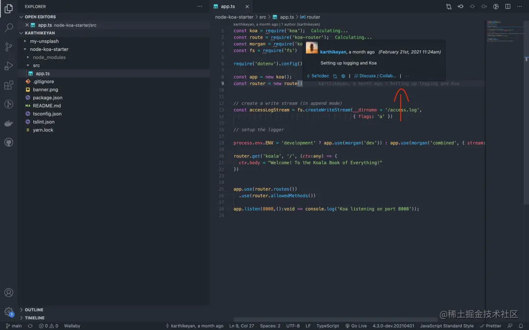Image resolution: width=529 pixels, height=330 pixels.
Task: Open ellipsis menu in blame hover
Action: [407, 76]
